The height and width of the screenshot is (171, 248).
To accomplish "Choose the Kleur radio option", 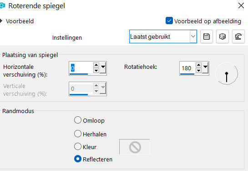I will 78,146.
